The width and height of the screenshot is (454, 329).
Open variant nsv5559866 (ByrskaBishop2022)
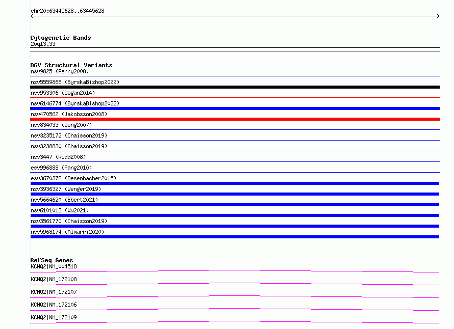(x=75, y=82)
